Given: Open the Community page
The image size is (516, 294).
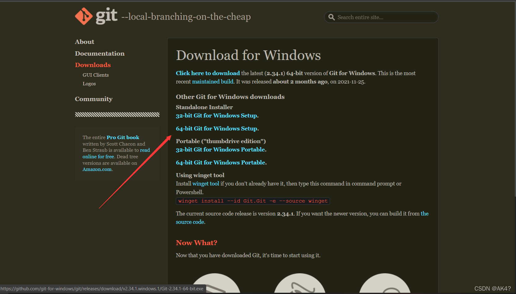Looking at the screenshot, I should tap(94, 99).
